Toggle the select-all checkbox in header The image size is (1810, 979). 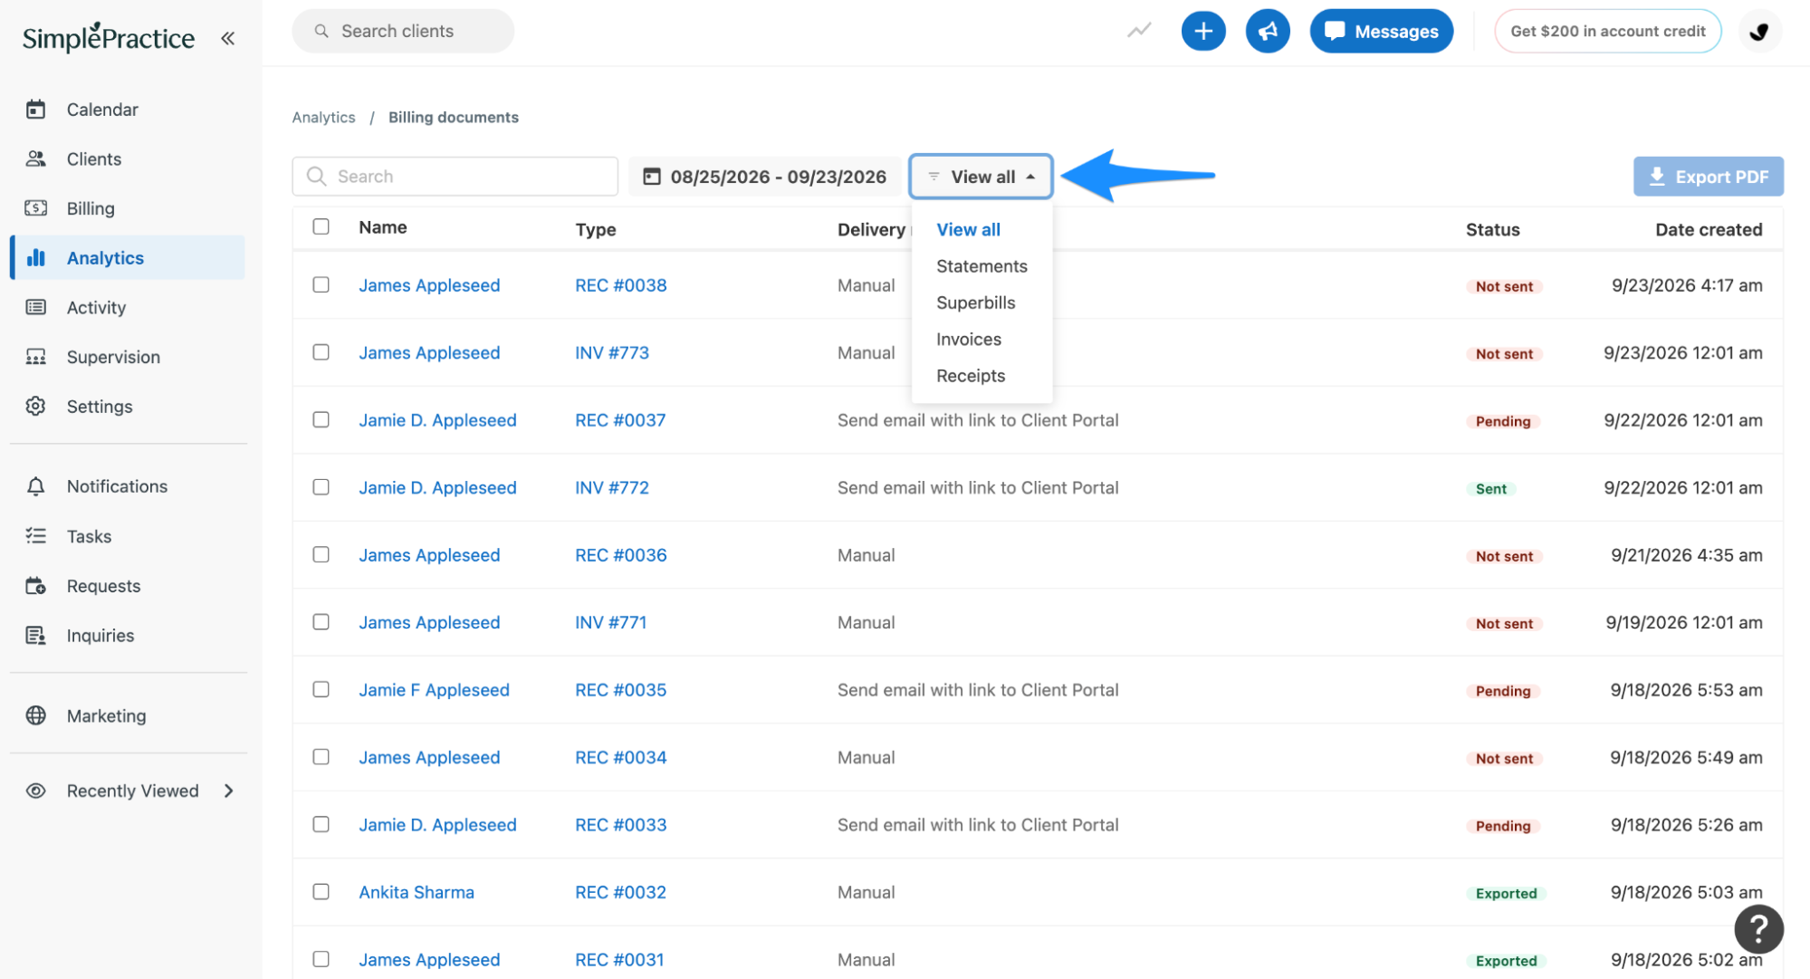coord(321,226)
